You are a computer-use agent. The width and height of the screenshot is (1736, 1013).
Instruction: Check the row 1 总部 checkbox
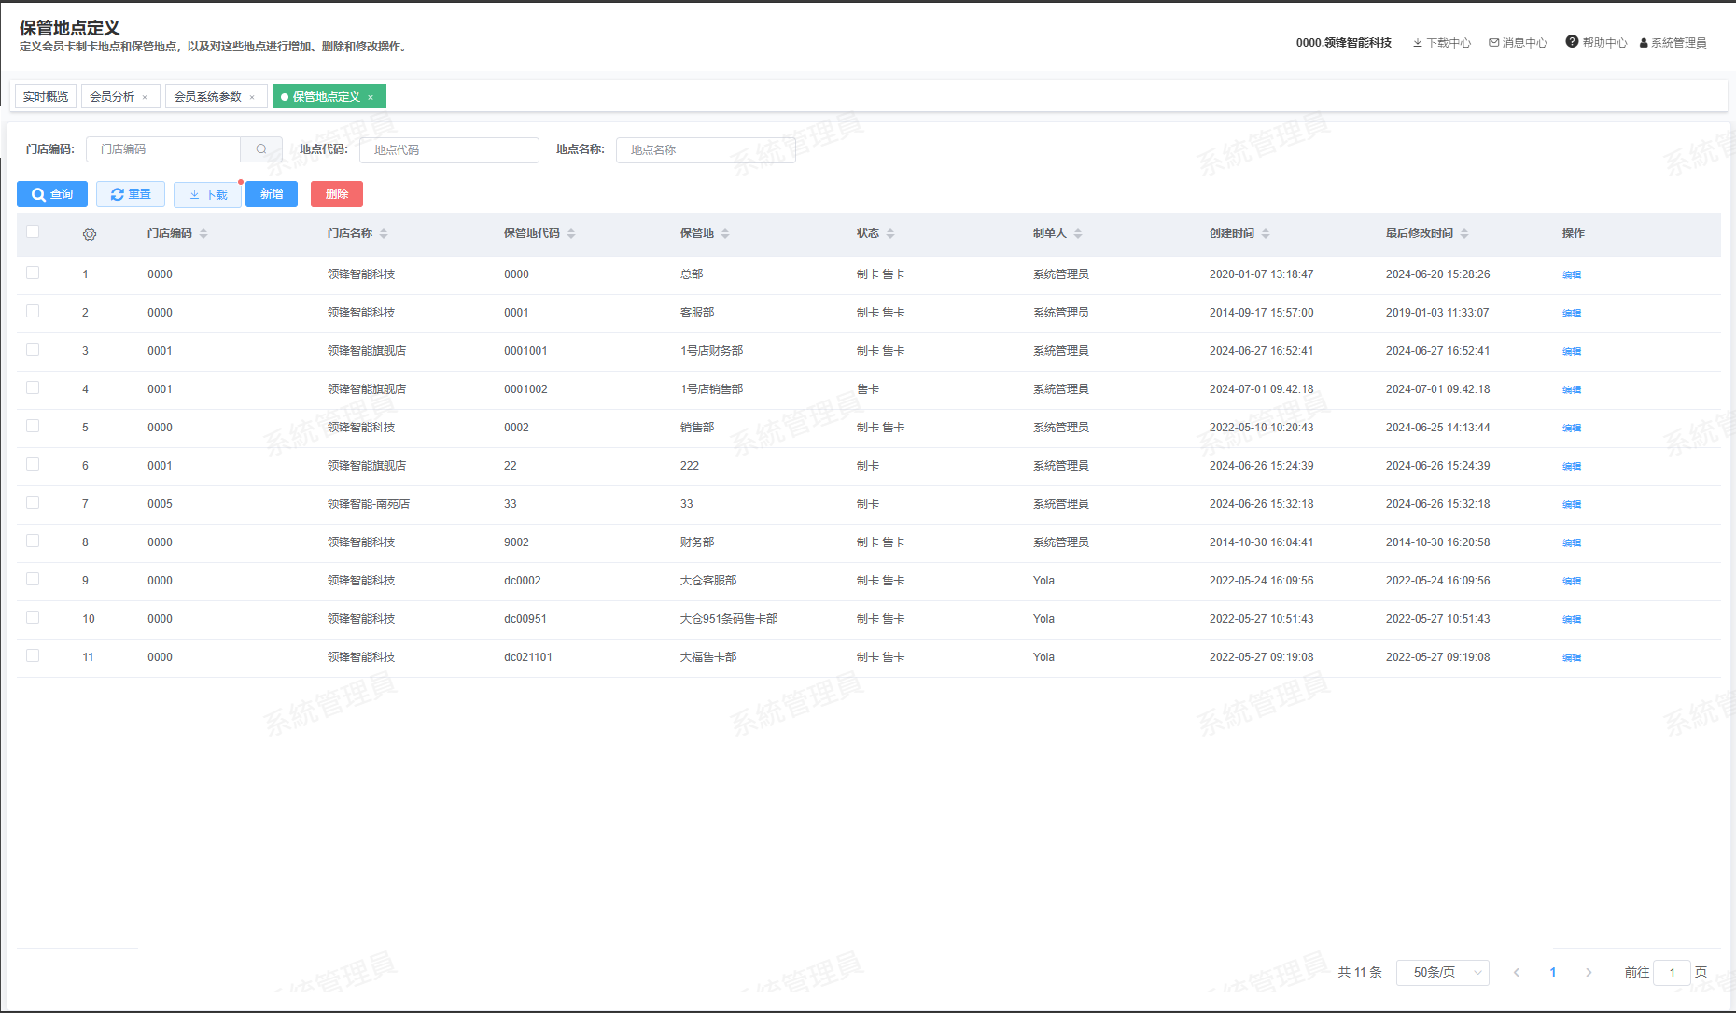pos(33,274)
